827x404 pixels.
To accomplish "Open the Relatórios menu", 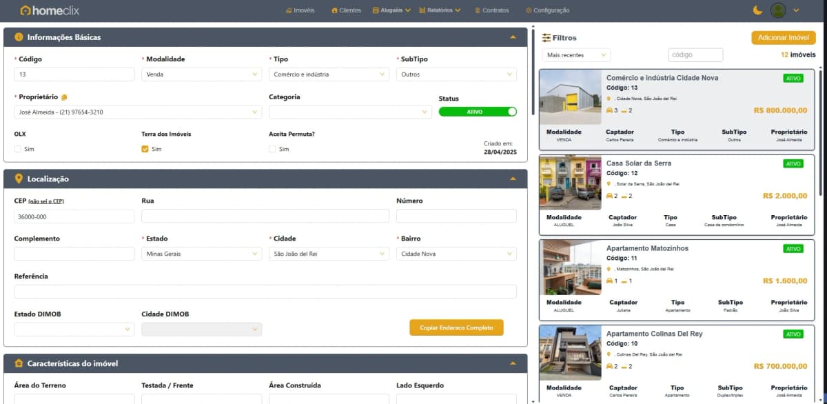I will 440,10.
